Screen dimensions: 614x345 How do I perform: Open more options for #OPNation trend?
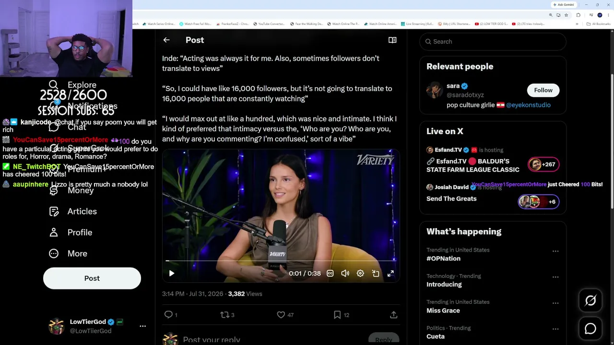click(x=555, y=251)
